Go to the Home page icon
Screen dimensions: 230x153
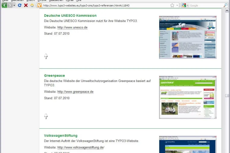click(x=32, y=5)
